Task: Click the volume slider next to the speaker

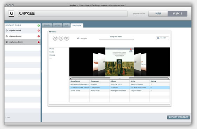Action: [84, 38]
